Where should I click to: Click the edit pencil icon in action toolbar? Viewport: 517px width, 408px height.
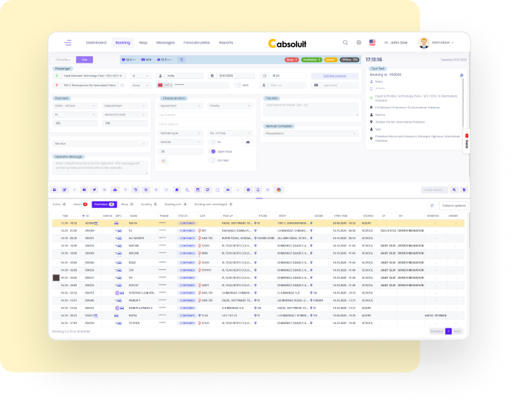[x=65, y=190]
